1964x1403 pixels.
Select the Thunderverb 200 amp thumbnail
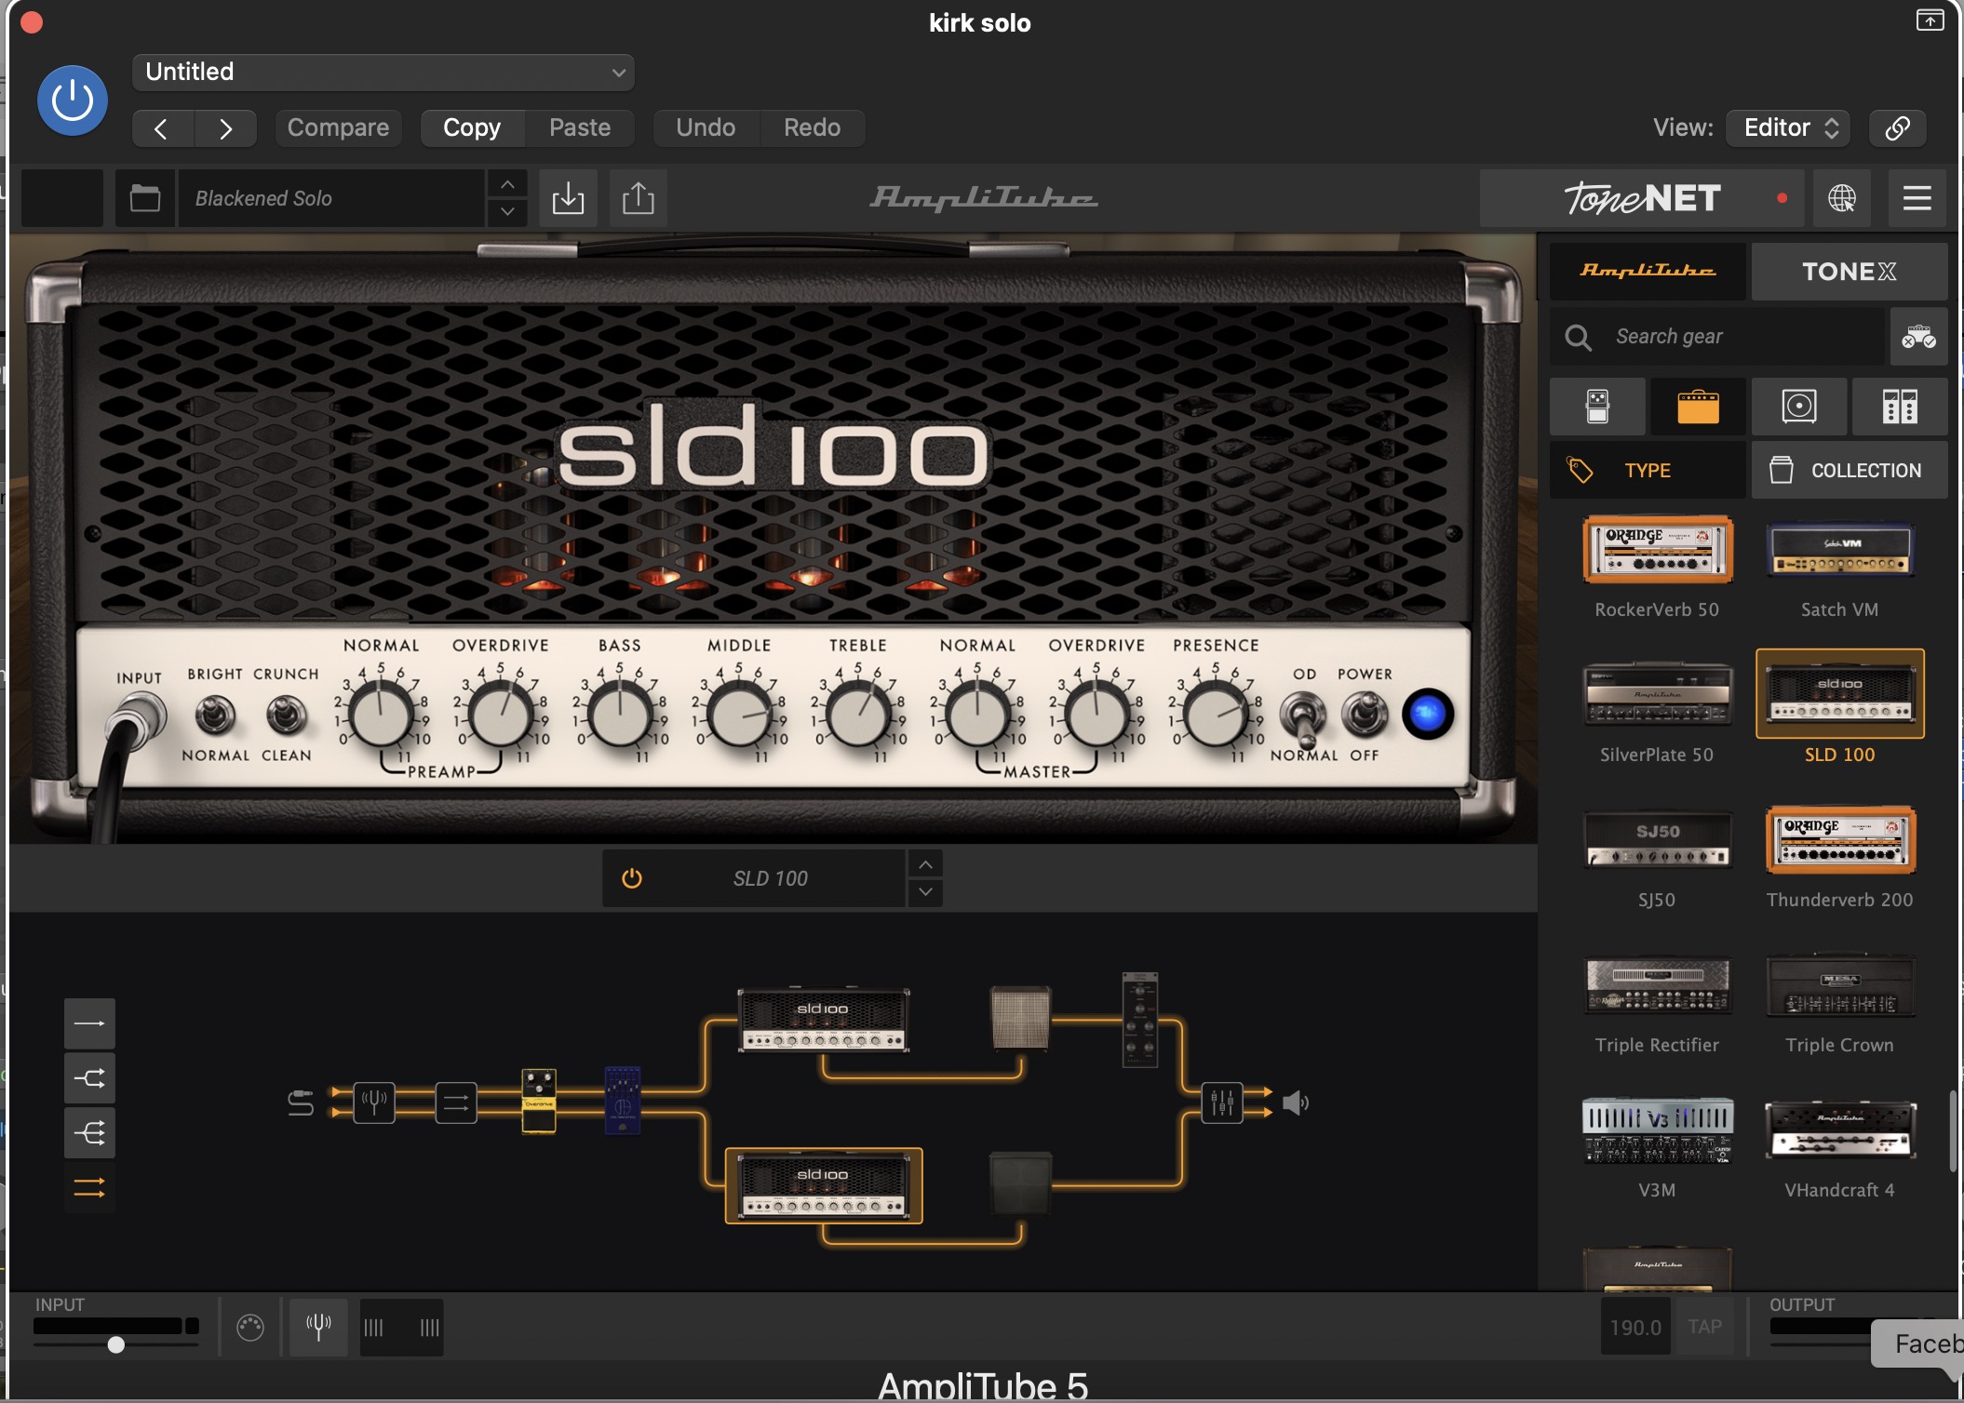click(1840, 839)
